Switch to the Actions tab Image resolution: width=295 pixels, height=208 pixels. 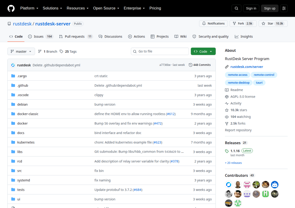137,36
